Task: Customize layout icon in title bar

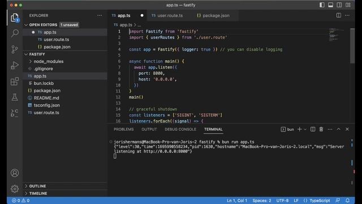Action: coord(348,5)
